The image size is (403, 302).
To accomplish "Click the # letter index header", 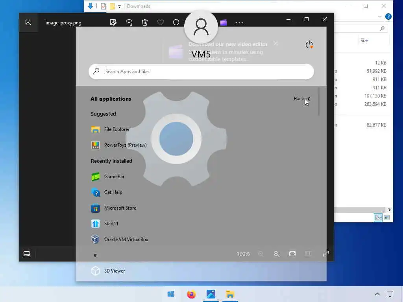I will [x=95, y=255].
